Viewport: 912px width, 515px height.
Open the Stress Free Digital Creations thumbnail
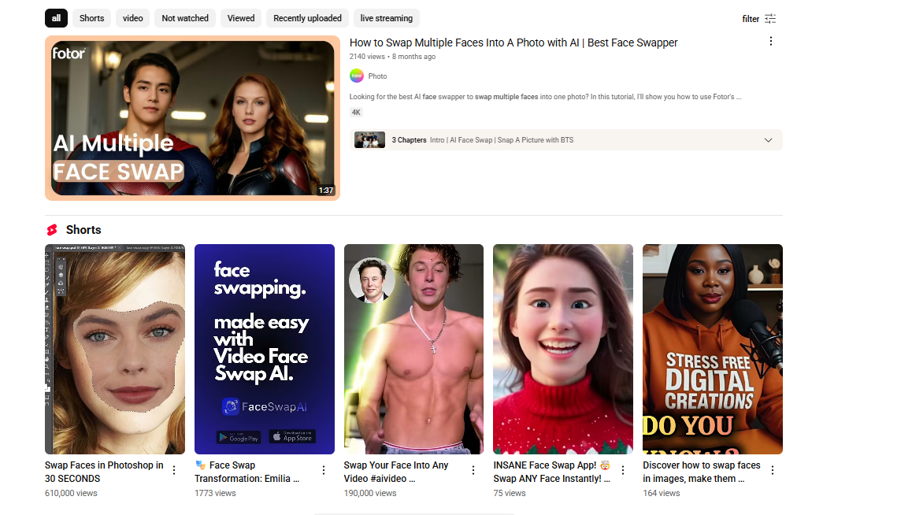pyautogui.click(x=713, y=349)
